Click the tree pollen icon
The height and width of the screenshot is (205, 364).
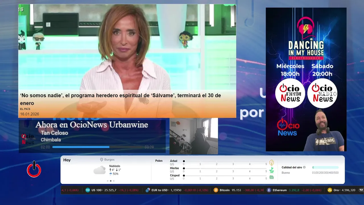[272, 163]
